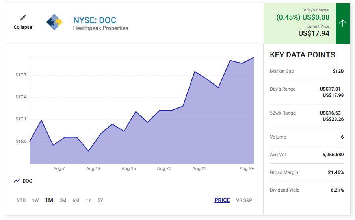Click the Aug 29 axis label
The image size is (355, 220).
(247, 168)
